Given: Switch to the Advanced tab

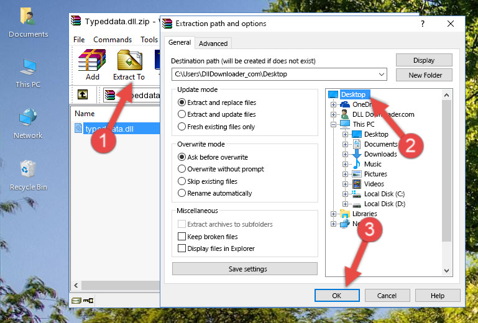Looking at the screenshot, I should [213, 43].
